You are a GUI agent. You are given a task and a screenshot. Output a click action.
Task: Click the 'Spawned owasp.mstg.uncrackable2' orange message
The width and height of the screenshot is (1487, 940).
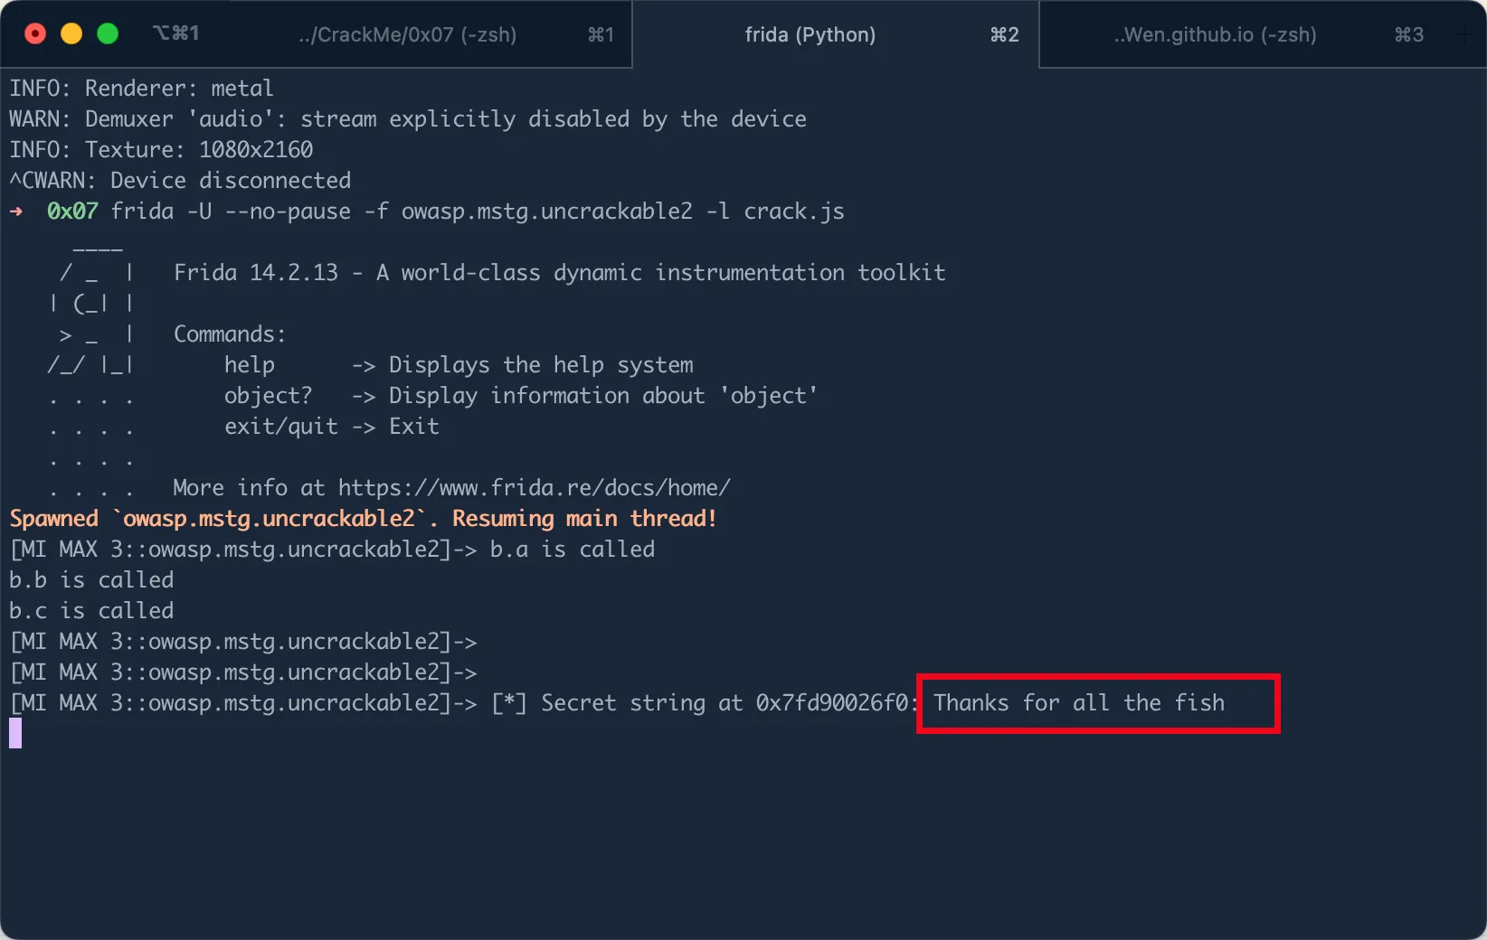pyautogui.click(x=363, y=519)
